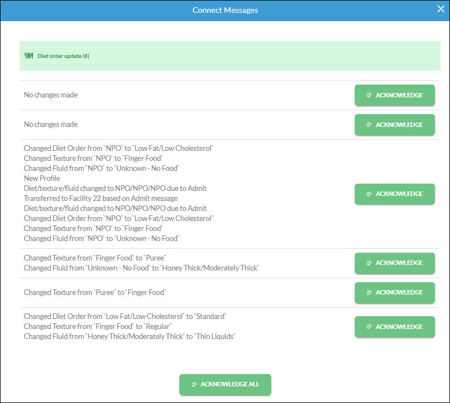Click the checkmark icon on the first Acknowledge button
The height and width of the screenshot is (403, 450).
tap(369, 95)
